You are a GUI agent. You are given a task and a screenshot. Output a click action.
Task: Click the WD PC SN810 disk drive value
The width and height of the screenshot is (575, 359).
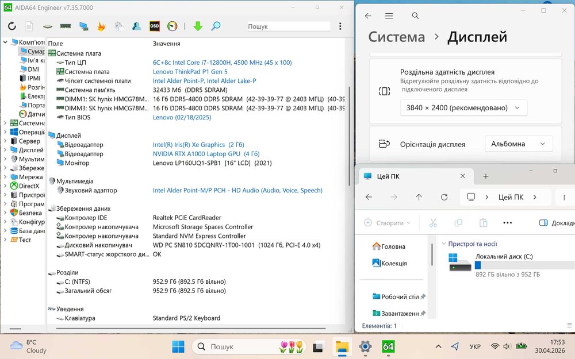(236, 245)
